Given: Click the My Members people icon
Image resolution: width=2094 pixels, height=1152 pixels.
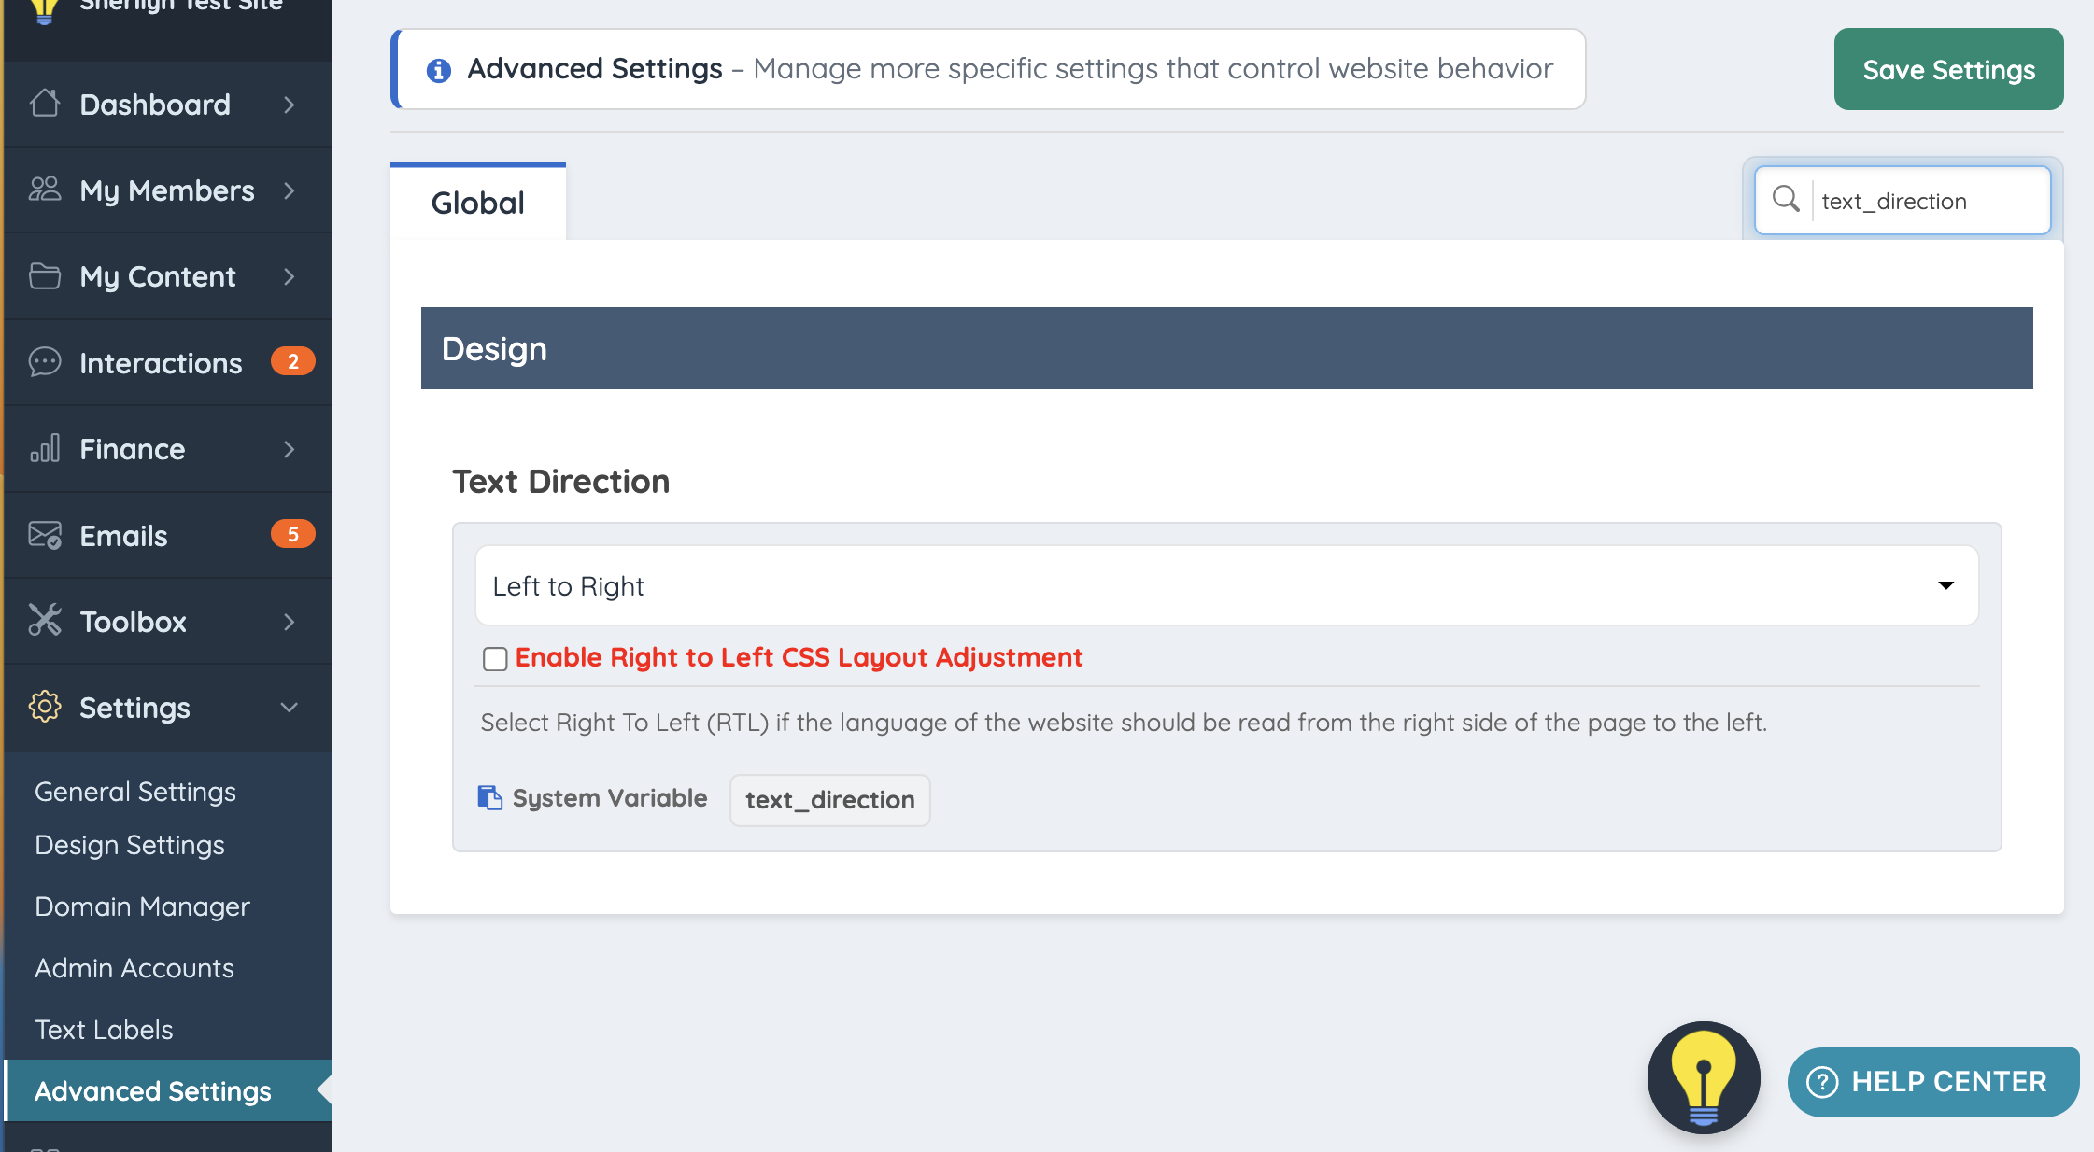Looking at the screenshot, I should click(44, 190).
